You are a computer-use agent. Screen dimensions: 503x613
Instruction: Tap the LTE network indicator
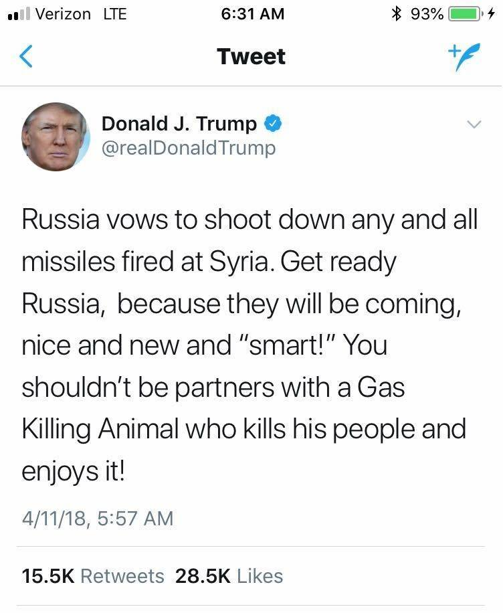(x=115, y=14)
